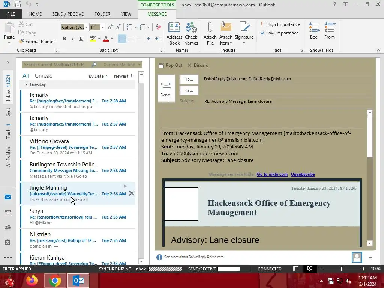
Task: Show the From field
Action: pyautogui.click(x=330, y=31)
